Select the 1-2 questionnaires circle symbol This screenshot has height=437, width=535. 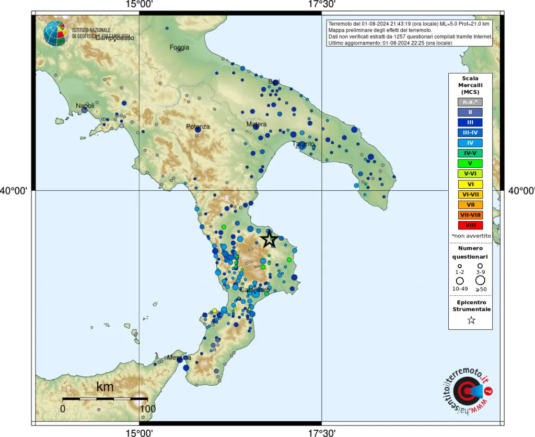point(460,266)
